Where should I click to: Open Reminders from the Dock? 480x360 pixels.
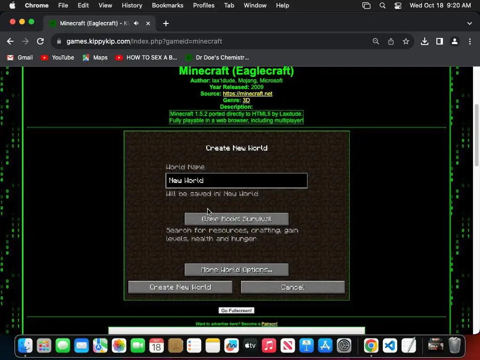pyautogui.click(x=194, y=345)
